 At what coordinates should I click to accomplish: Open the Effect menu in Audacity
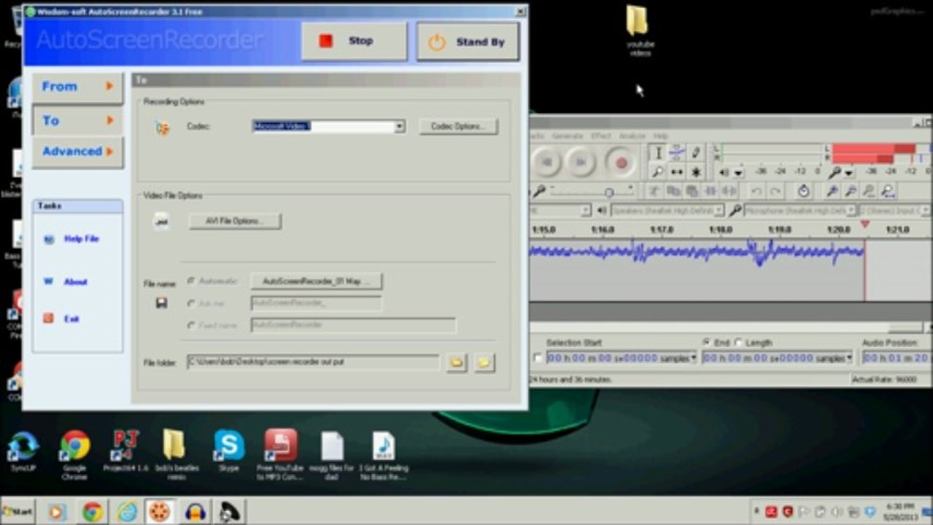click(601, 136)
